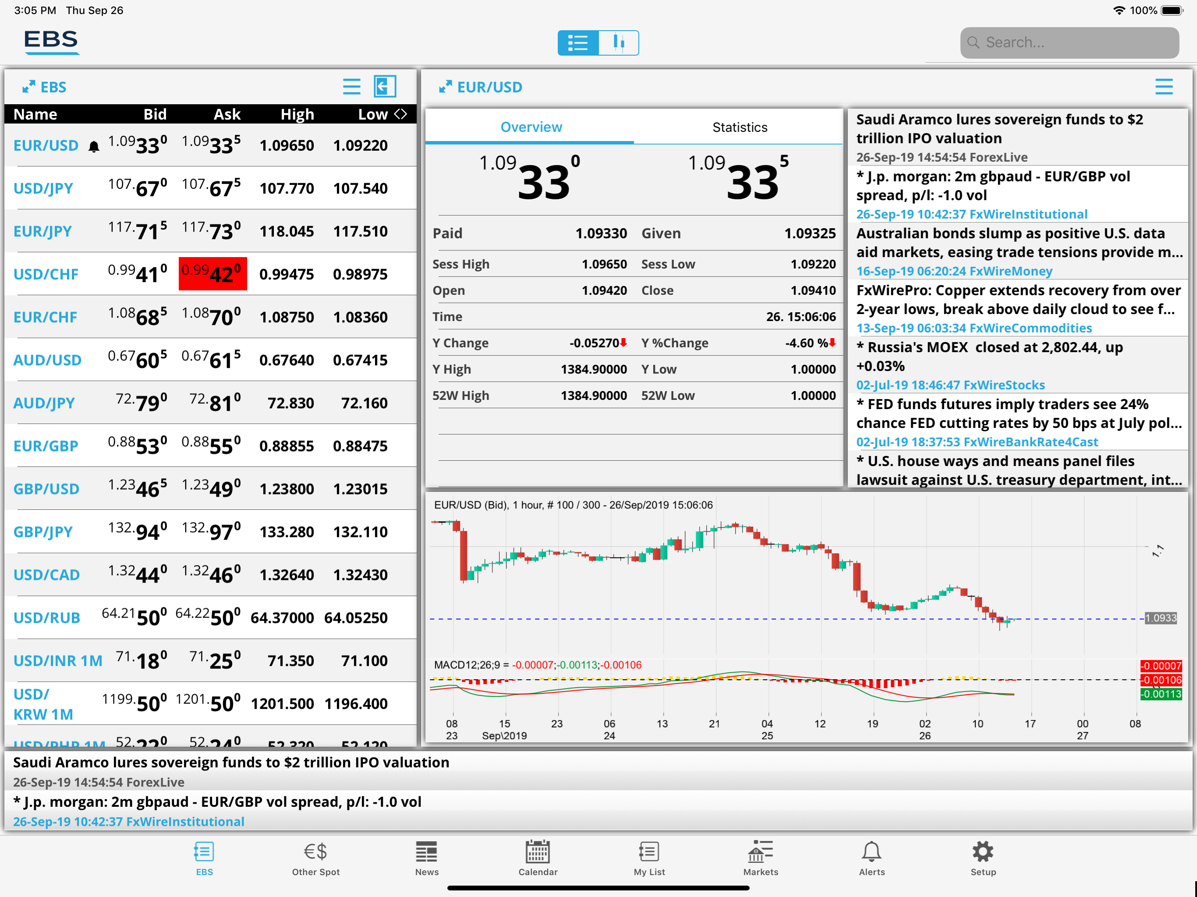
Task: Click the Search field
Action: [1069, 43]
